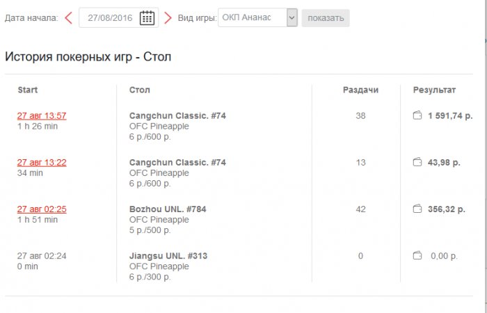Select the Bozhou UNL. #784 table name
The width and height of the screenshot is (487, 313).
click(168, 209)
